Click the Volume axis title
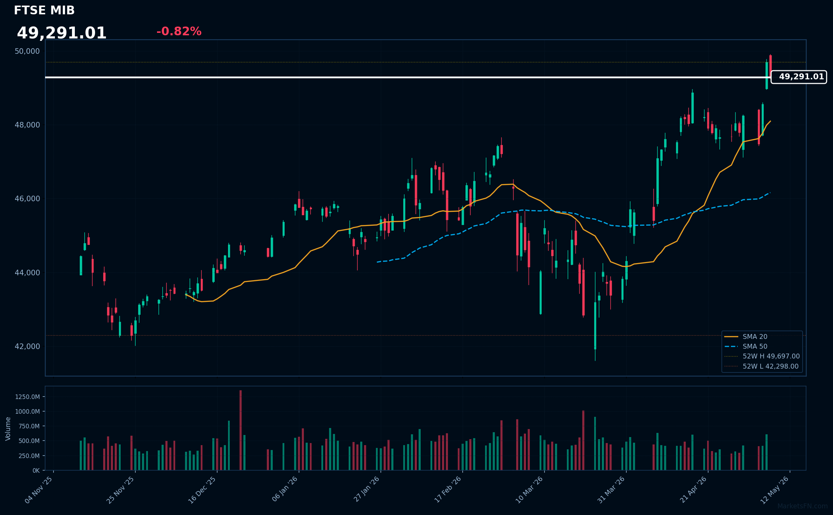Image resolution: width=833 pixels, height=515 pixels. click(8, 429)
